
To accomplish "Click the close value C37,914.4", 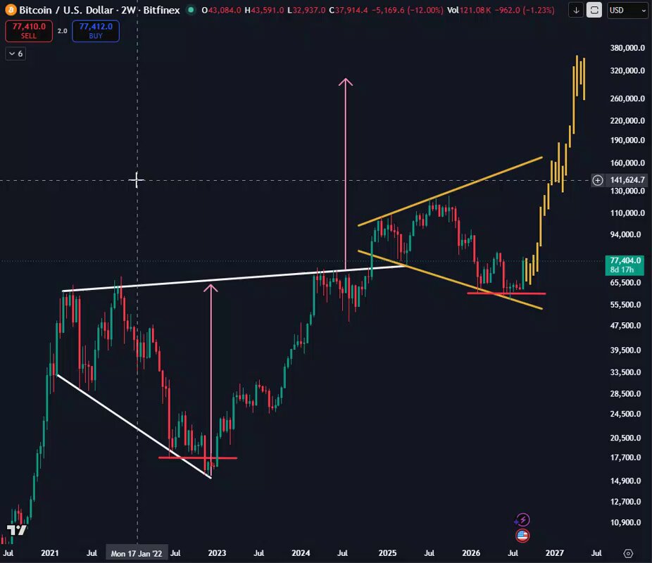I will pos(349,10).
